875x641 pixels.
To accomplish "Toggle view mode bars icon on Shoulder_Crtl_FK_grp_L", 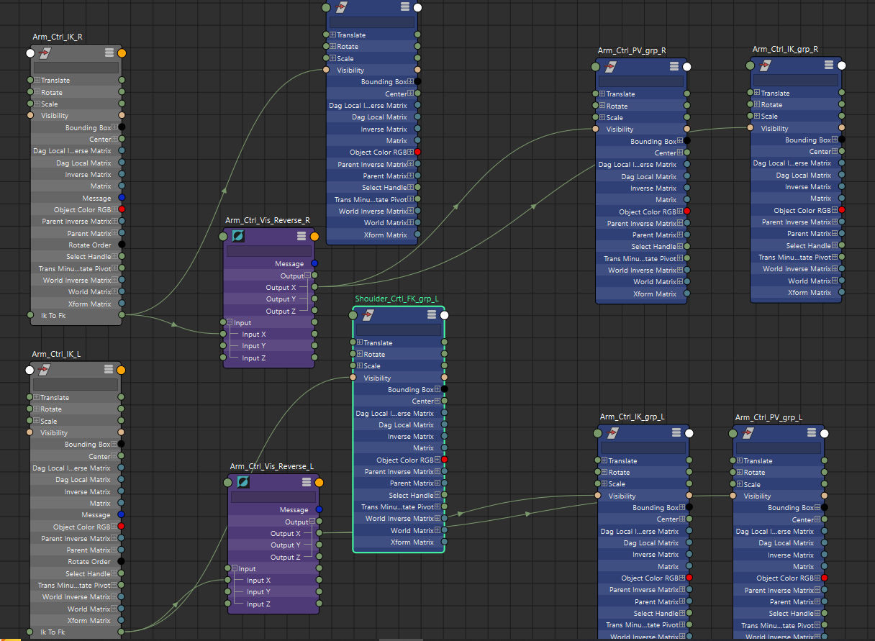I will pyautogui.click(x=432, y=314).
